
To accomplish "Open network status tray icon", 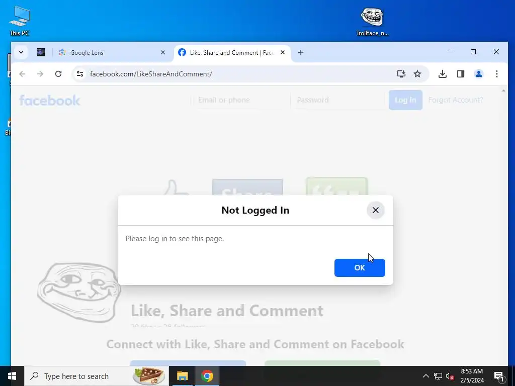I will point(438,376).
